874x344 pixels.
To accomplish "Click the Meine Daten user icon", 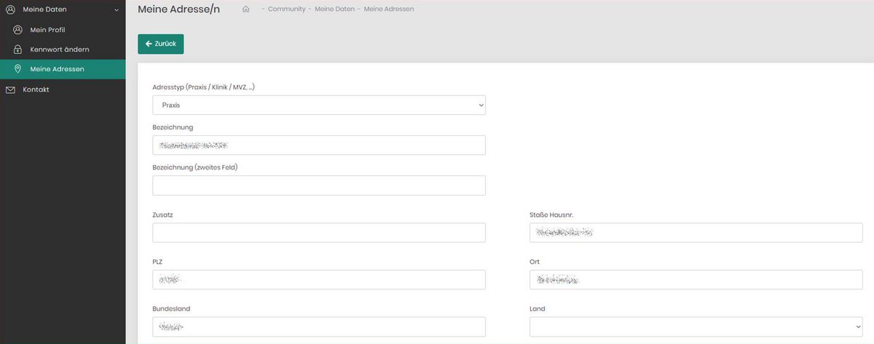I will 10,9.
